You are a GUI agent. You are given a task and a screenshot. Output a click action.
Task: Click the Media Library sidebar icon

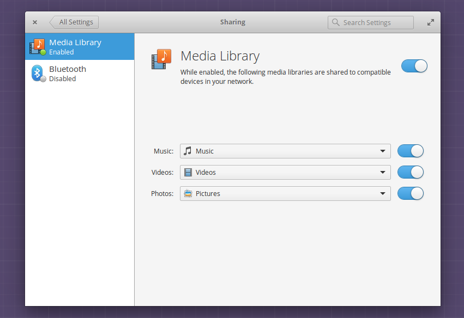[38, 47]
